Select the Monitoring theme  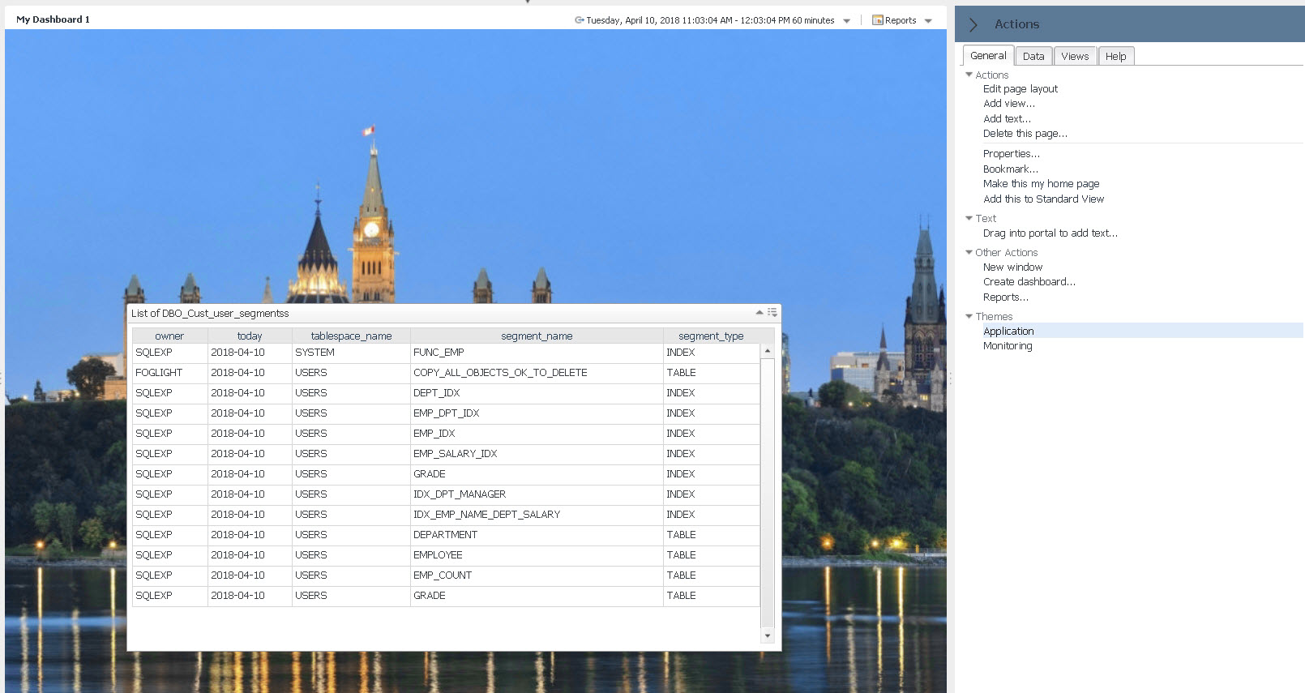pyautogui.click(x=1008, y=346)
